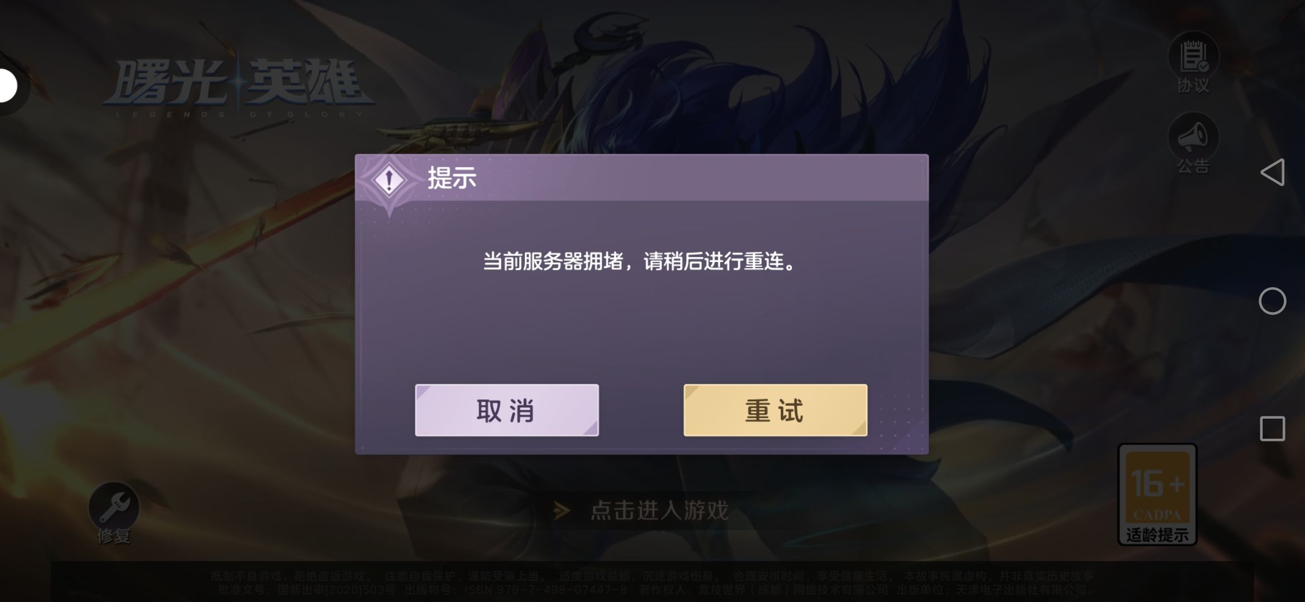Click the 适龄提示 label under age badge
Viewport: 1305px width, 602px height.
point(1157,535)
